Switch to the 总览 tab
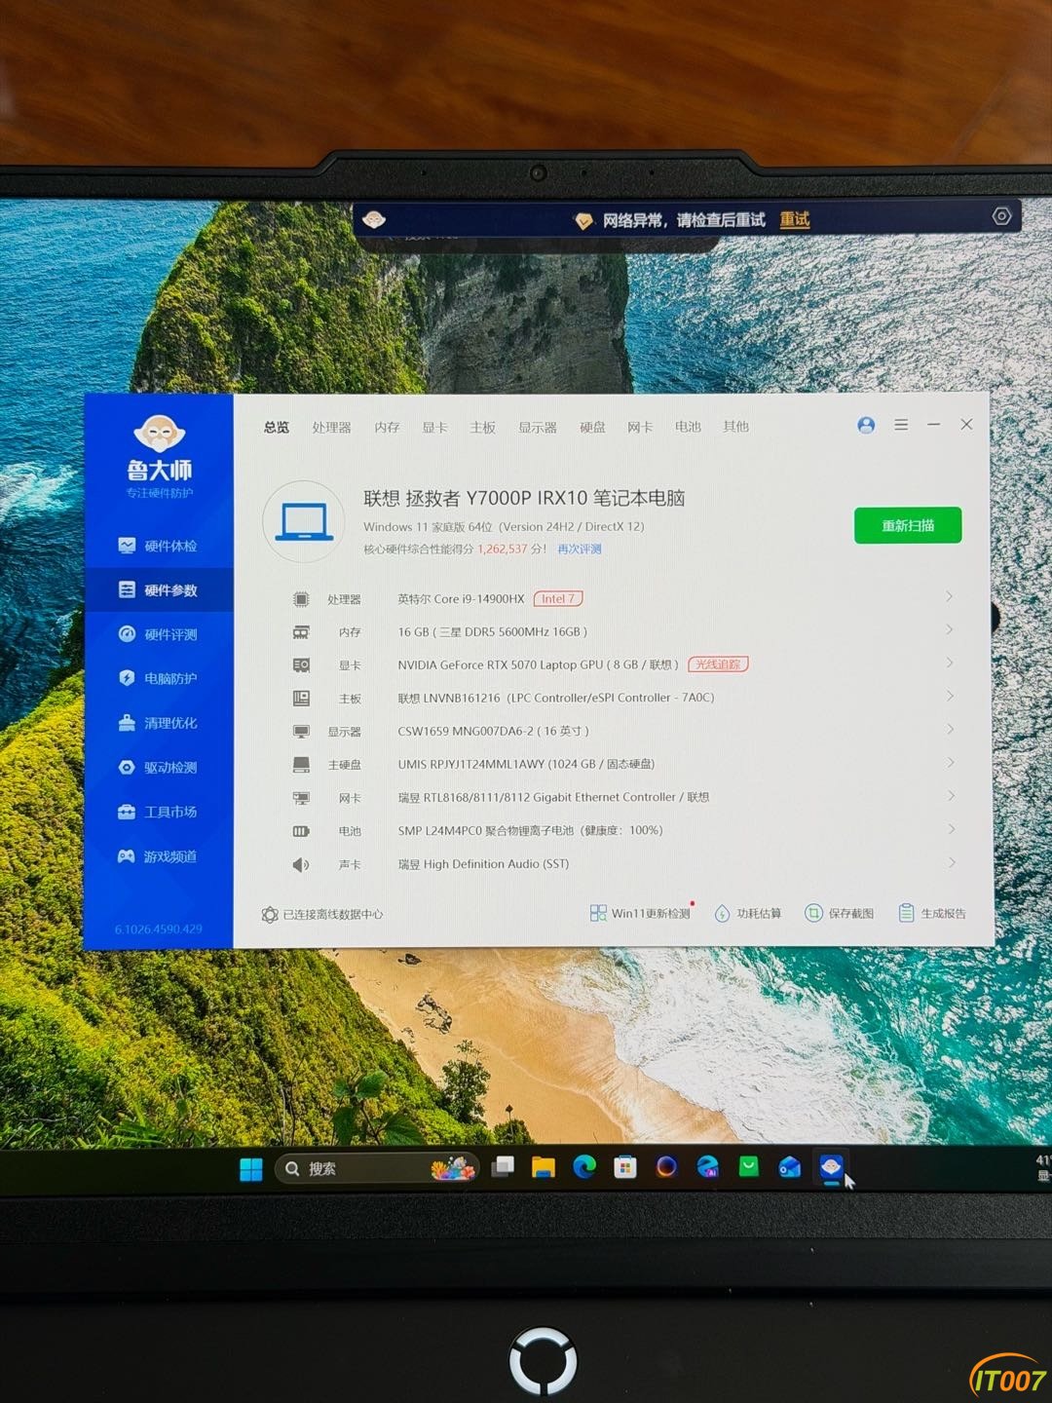The image size is (1052, 1403). (277, 428)
